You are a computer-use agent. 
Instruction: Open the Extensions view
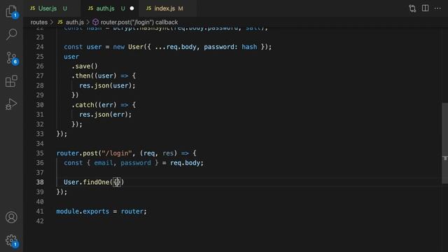(11, 81)
